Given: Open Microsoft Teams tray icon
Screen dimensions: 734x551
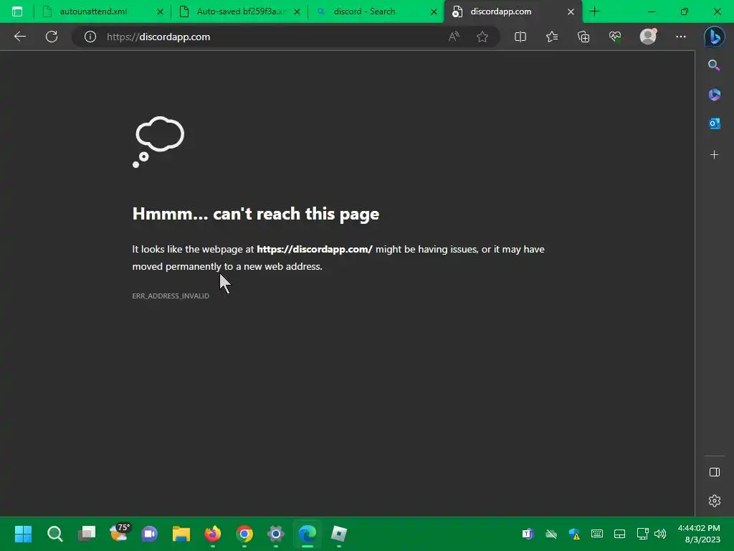Looking at the screenshot, I should [528, 534].
